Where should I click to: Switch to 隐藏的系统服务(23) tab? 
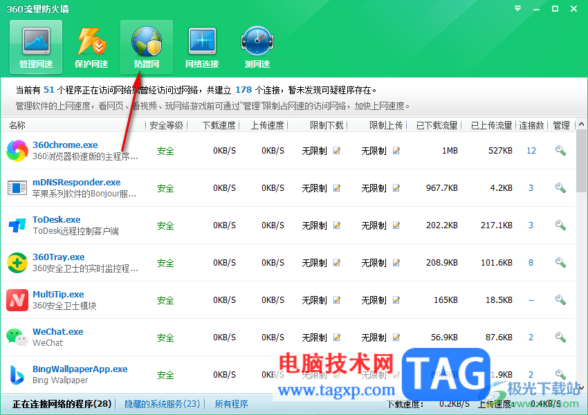[162, 404]
